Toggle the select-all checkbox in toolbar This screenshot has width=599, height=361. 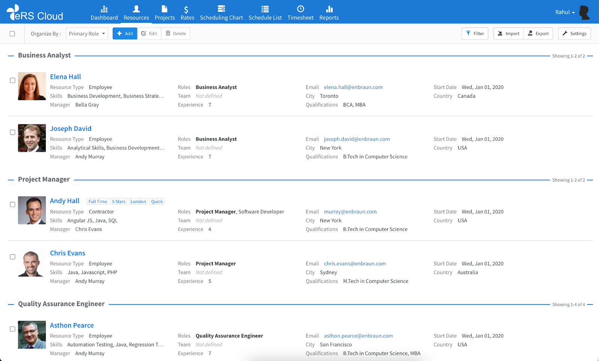12,34
